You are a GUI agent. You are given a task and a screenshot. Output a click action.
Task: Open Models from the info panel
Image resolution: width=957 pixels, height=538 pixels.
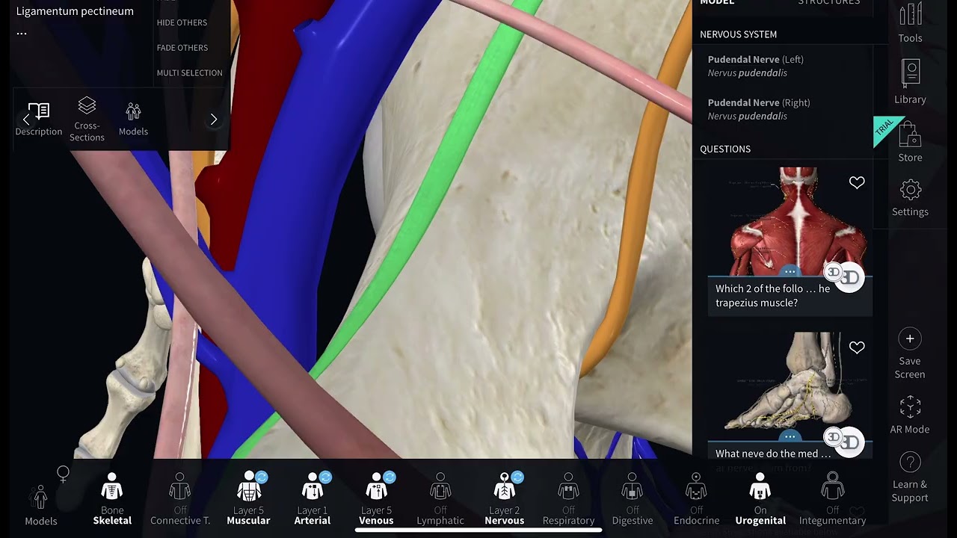133,120
